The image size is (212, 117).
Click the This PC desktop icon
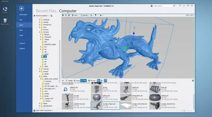pyautogui.click(x=5, y=10)
